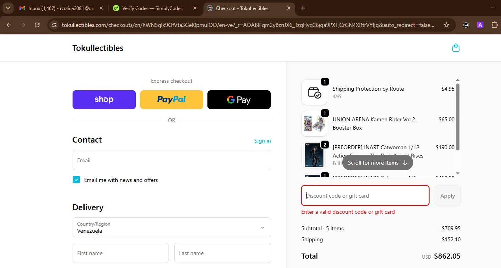The height and width of the screenshot is (268, 501).
Task: Click the UNION ARENA Kamen Rider Vol 2 name
Action: tap(374, 123)
